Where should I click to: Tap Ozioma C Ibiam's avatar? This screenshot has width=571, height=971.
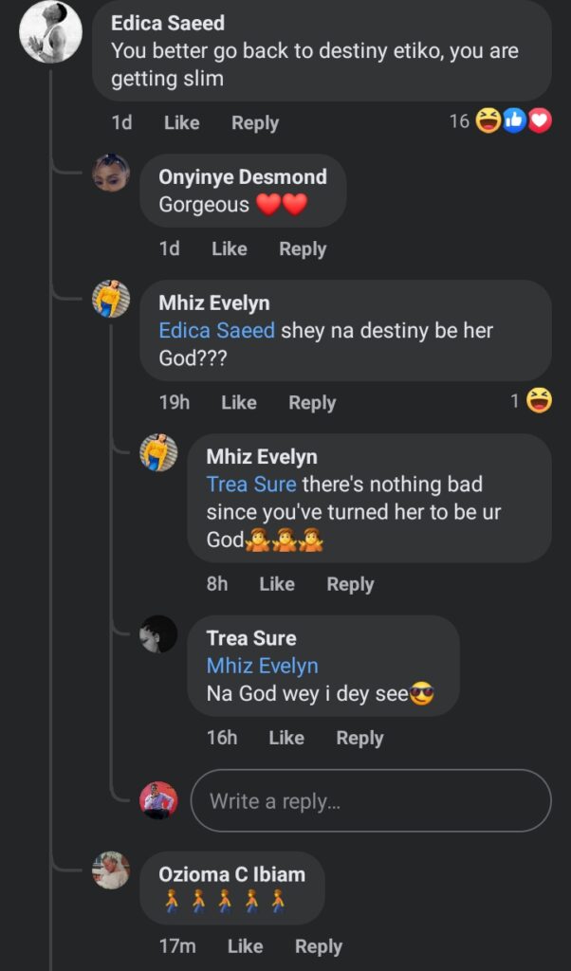111,870
